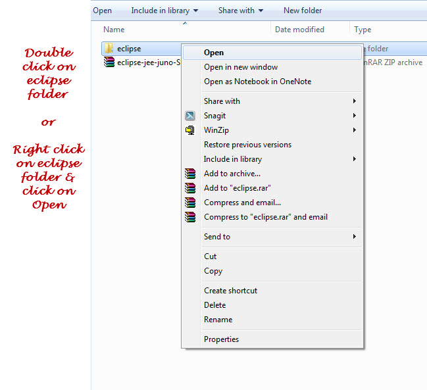The image size is (427, 390).
Task: Choose Copy from the context menu
Action: tap(272, 271)
